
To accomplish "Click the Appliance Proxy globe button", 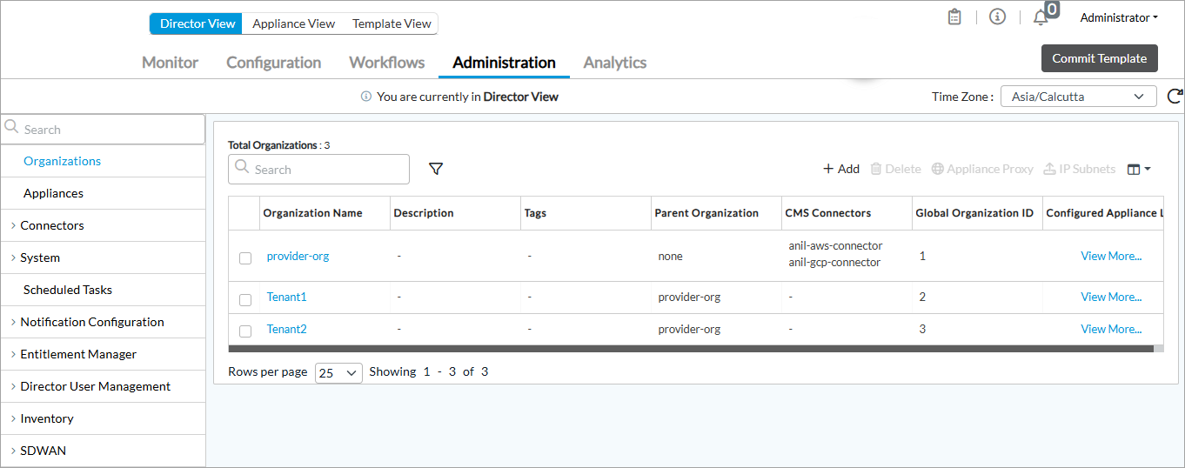I will pos(982,169).
